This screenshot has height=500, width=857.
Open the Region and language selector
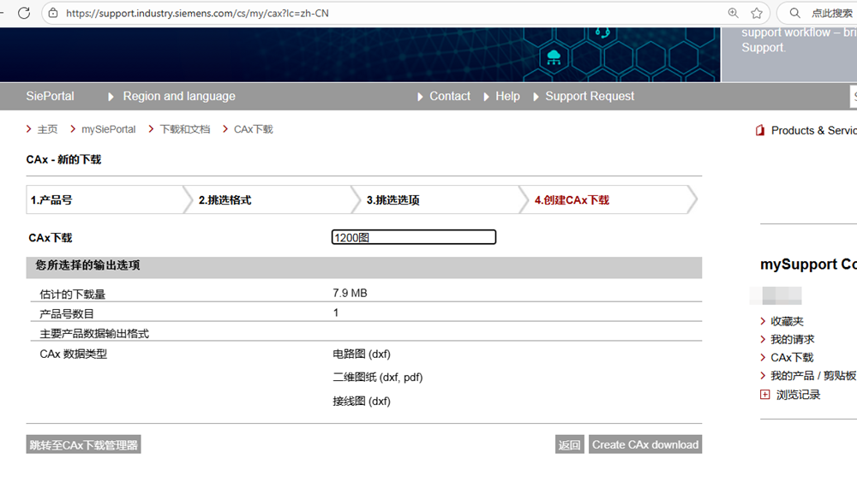[x=178, y=96]
